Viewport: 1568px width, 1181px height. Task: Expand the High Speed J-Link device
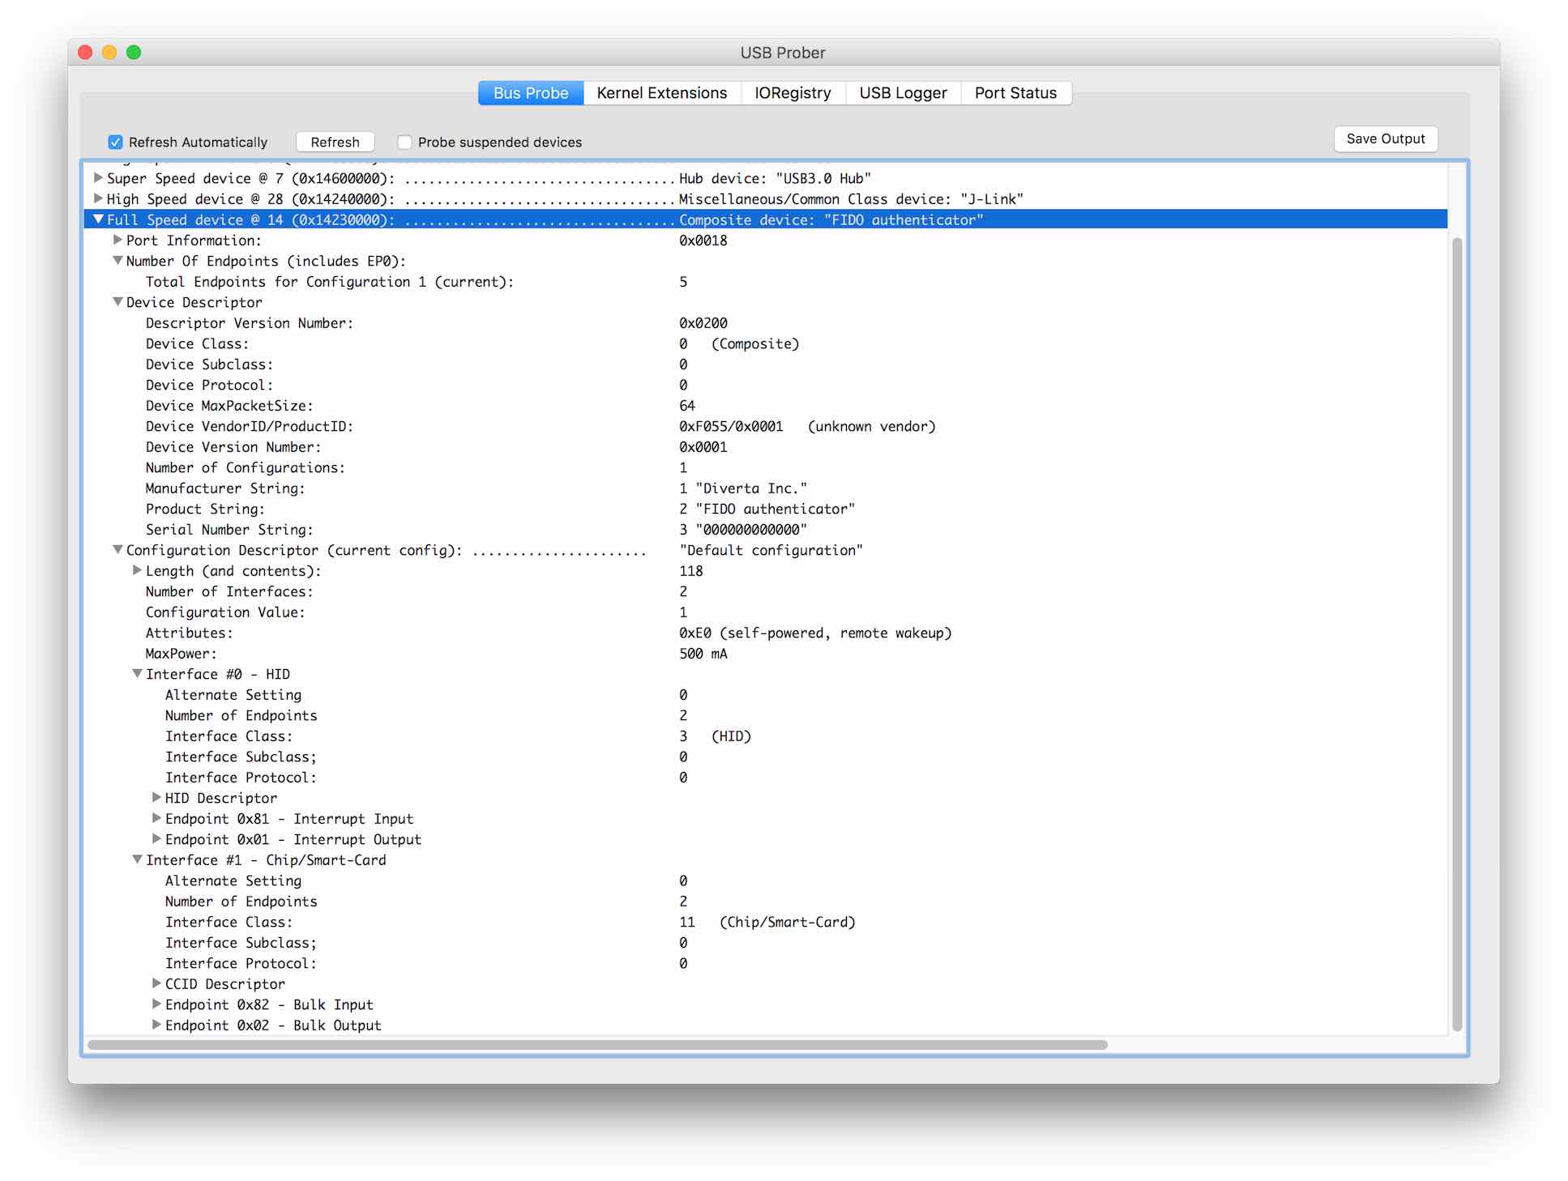pos(96,198)
